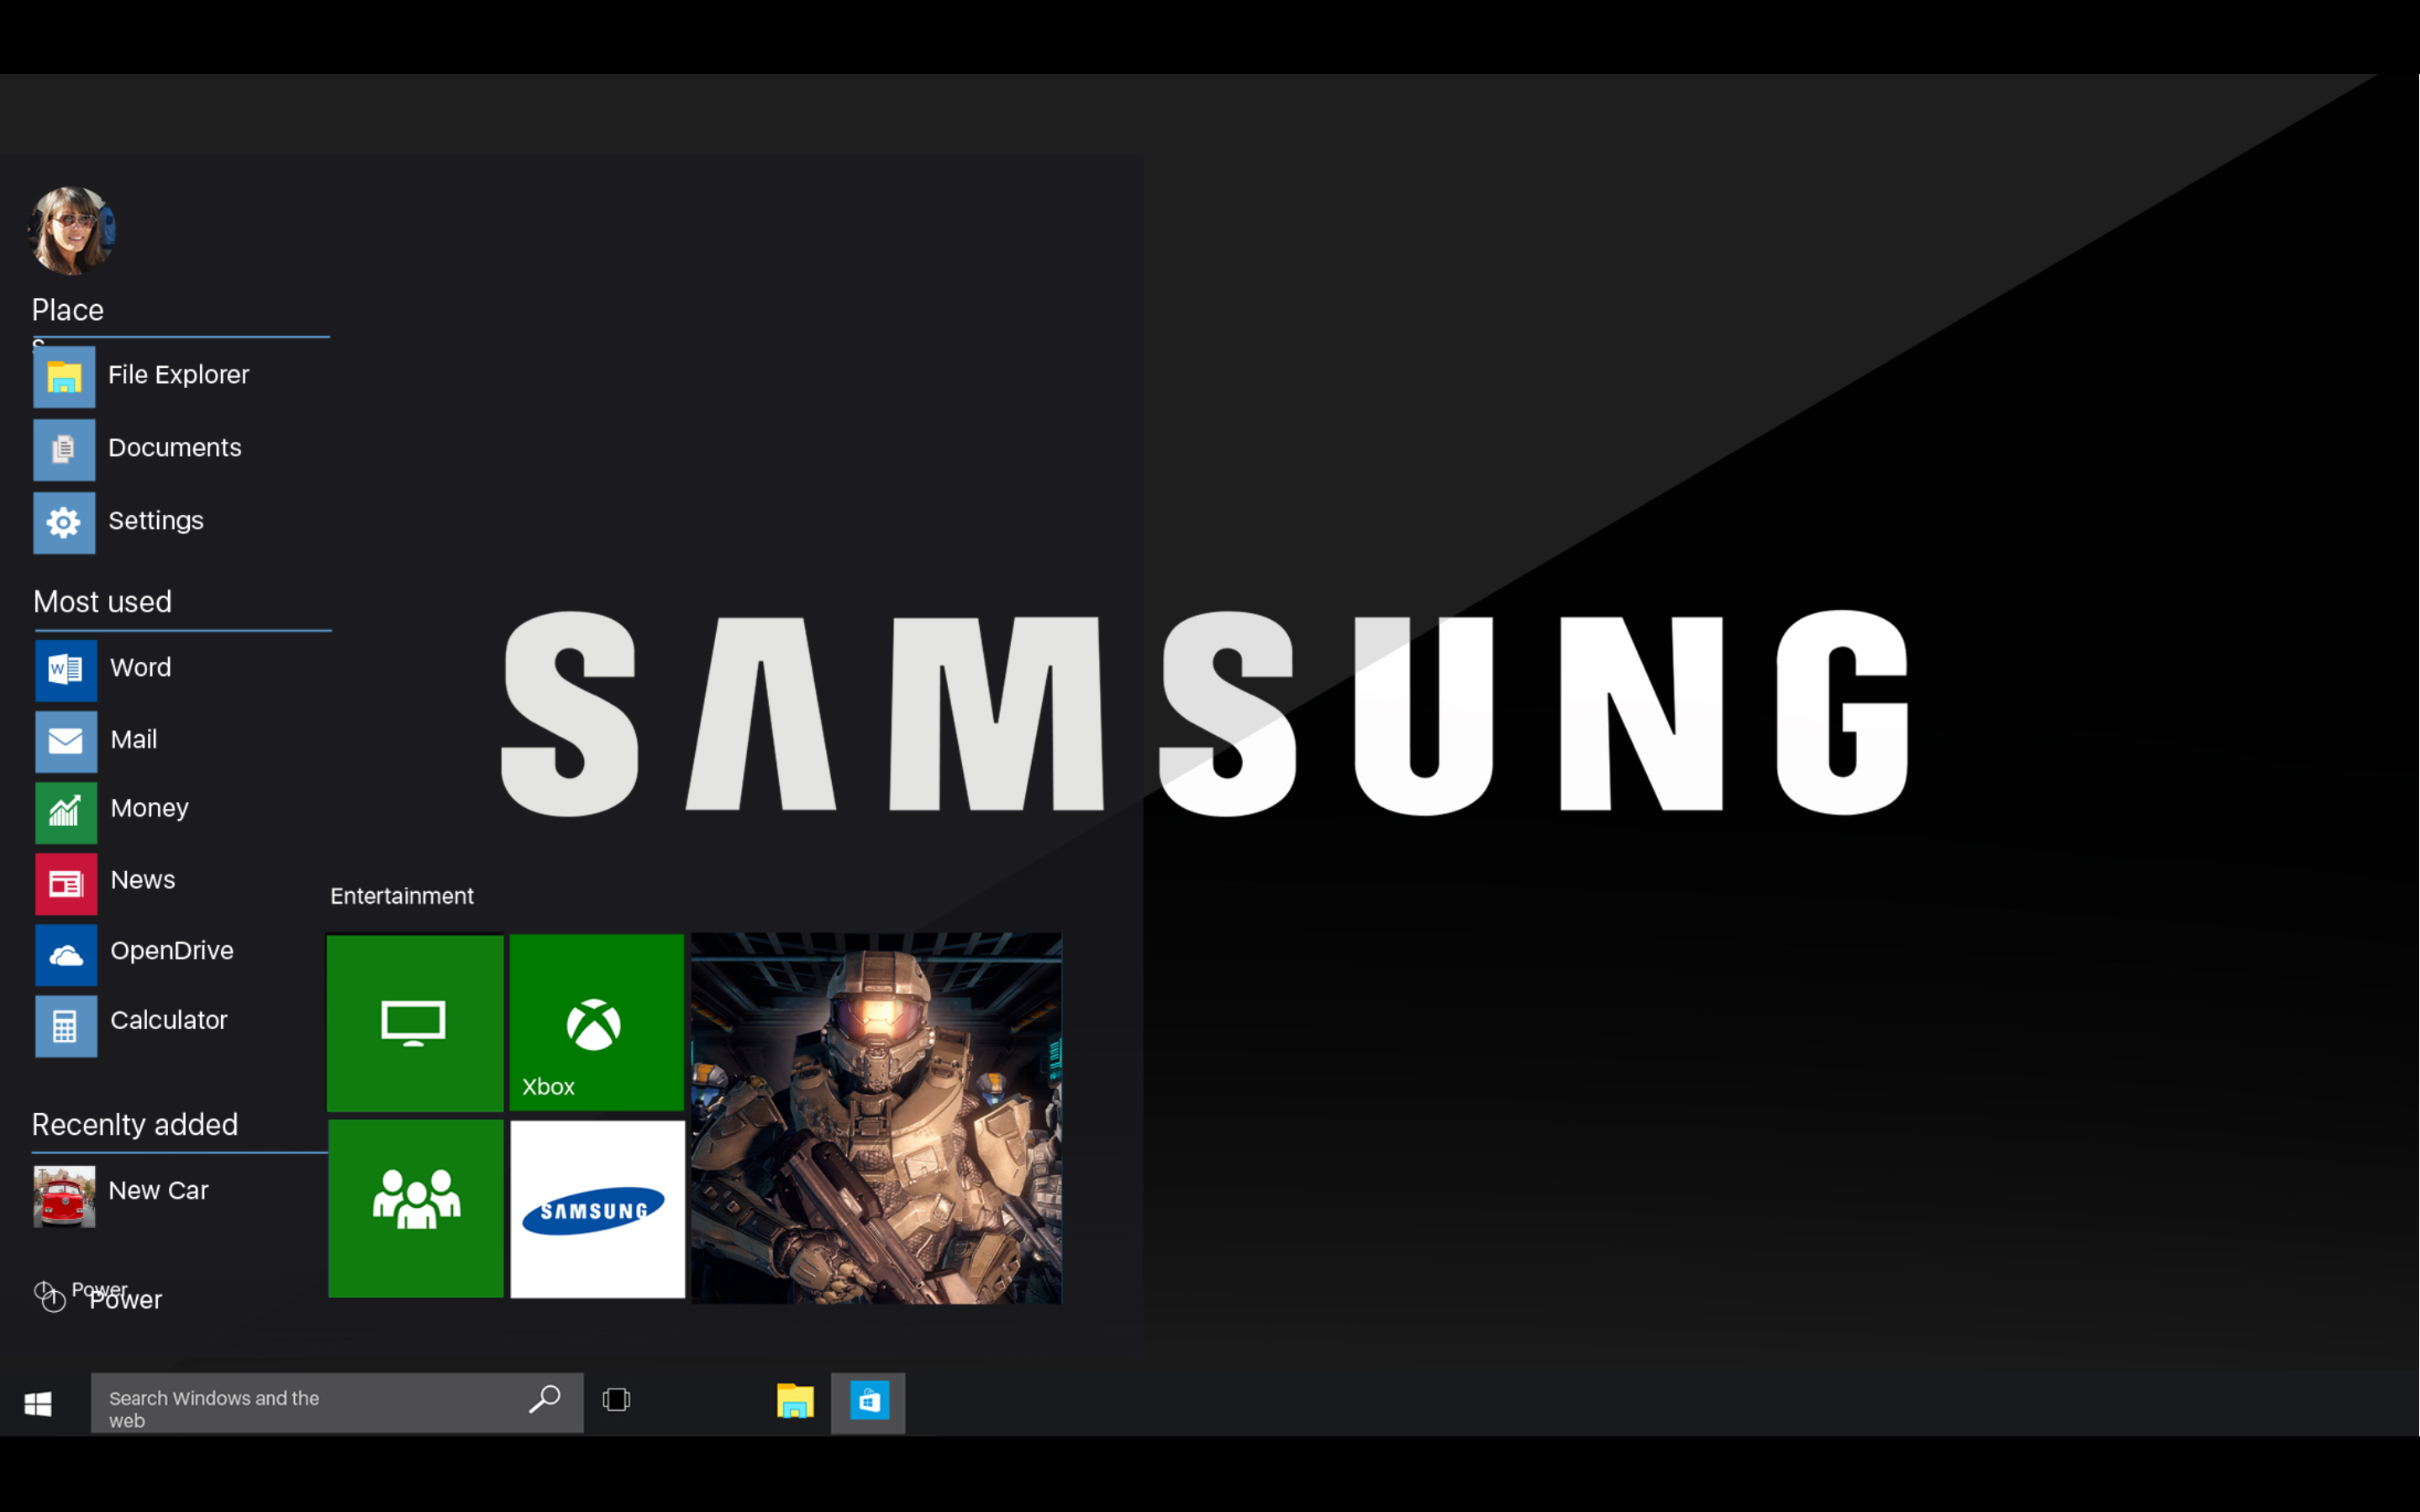Viewport: 2420px width, 1512px height.
Task: Select the News label text
Action: [143, 880]
